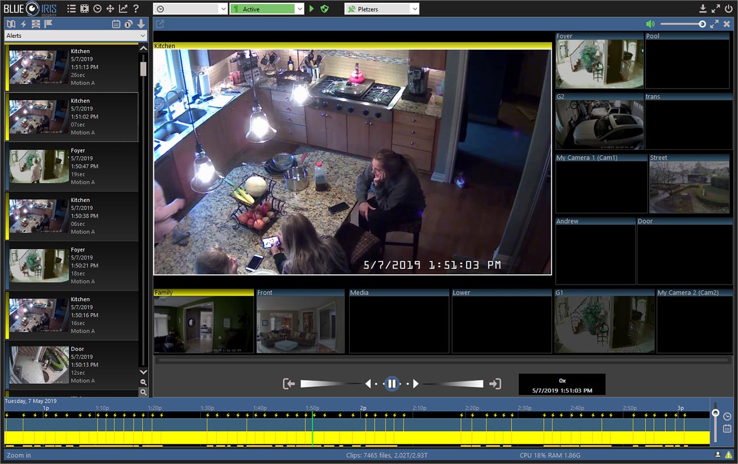Image resolution: width=738 pixels, height=464 pixels.
Task: Mute the green speaker audio icon
Action: click(651, 24)
